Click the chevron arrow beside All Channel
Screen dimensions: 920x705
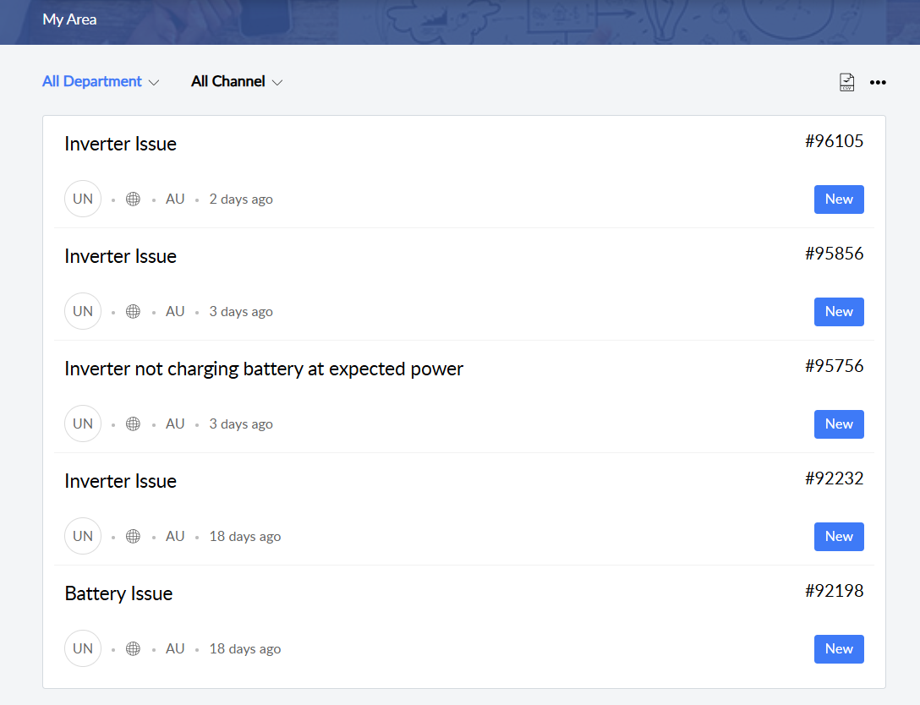pyautogui.click(x=277, y=82)
